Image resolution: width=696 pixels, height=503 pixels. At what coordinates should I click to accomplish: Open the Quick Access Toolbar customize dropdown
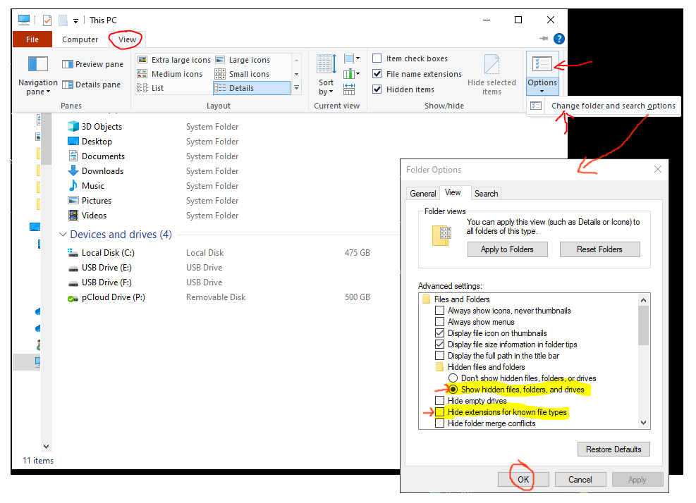[x=75, y=20]
